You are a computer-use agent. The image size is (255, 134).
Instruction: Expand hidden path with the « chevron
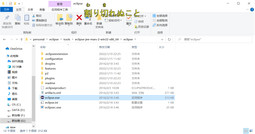pos(31,39)
